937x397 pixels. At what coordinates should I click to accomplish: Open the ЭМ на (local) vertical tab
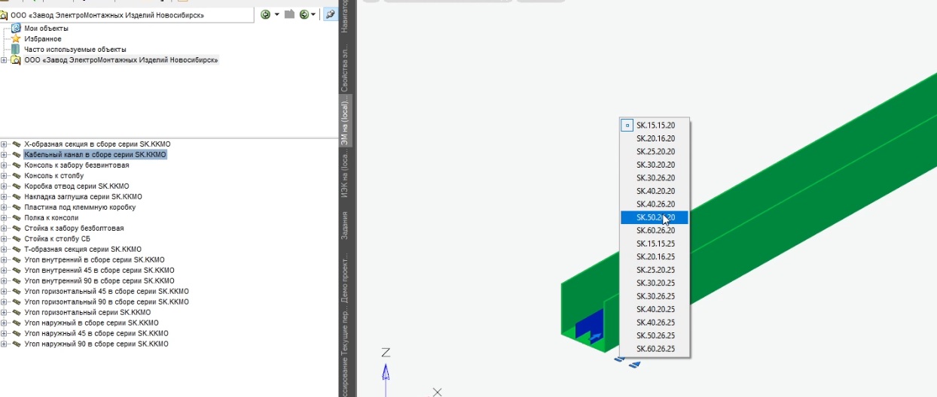point(345,121)
